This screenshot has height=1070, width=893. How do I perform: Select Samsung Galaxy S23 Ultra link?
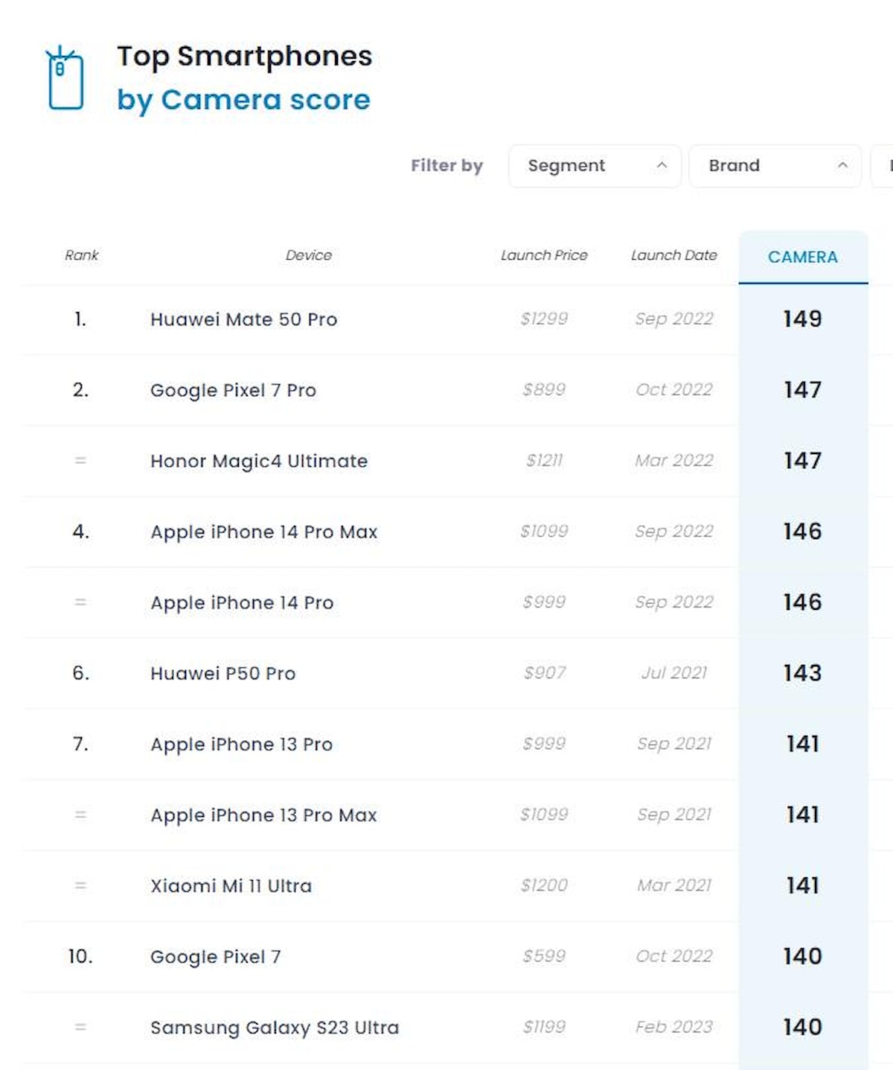(274, 1028)
